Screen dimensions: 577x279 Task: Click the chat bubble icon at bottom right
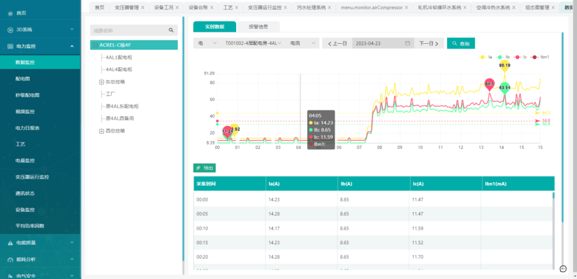(563, 269)
